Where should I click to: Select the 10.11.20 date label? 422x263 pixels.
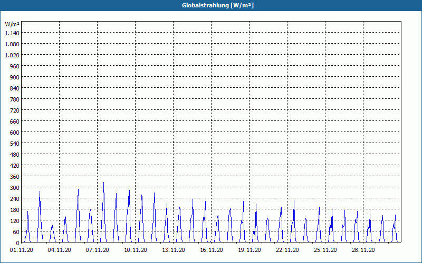coord(136,250)
